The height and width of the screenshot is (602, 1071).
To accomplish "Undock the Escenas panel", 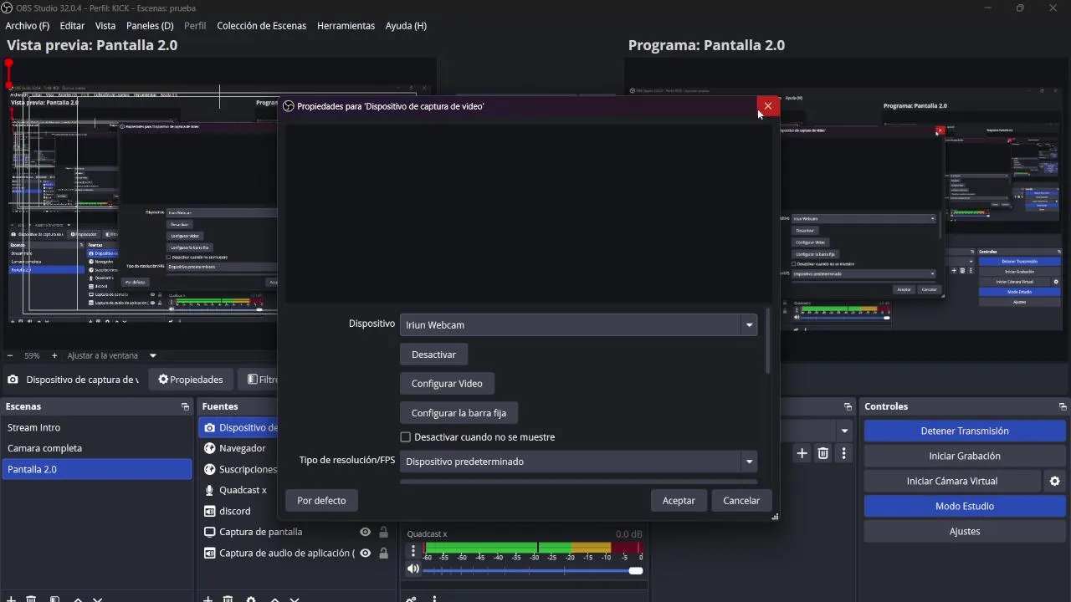I will point(185,406).
